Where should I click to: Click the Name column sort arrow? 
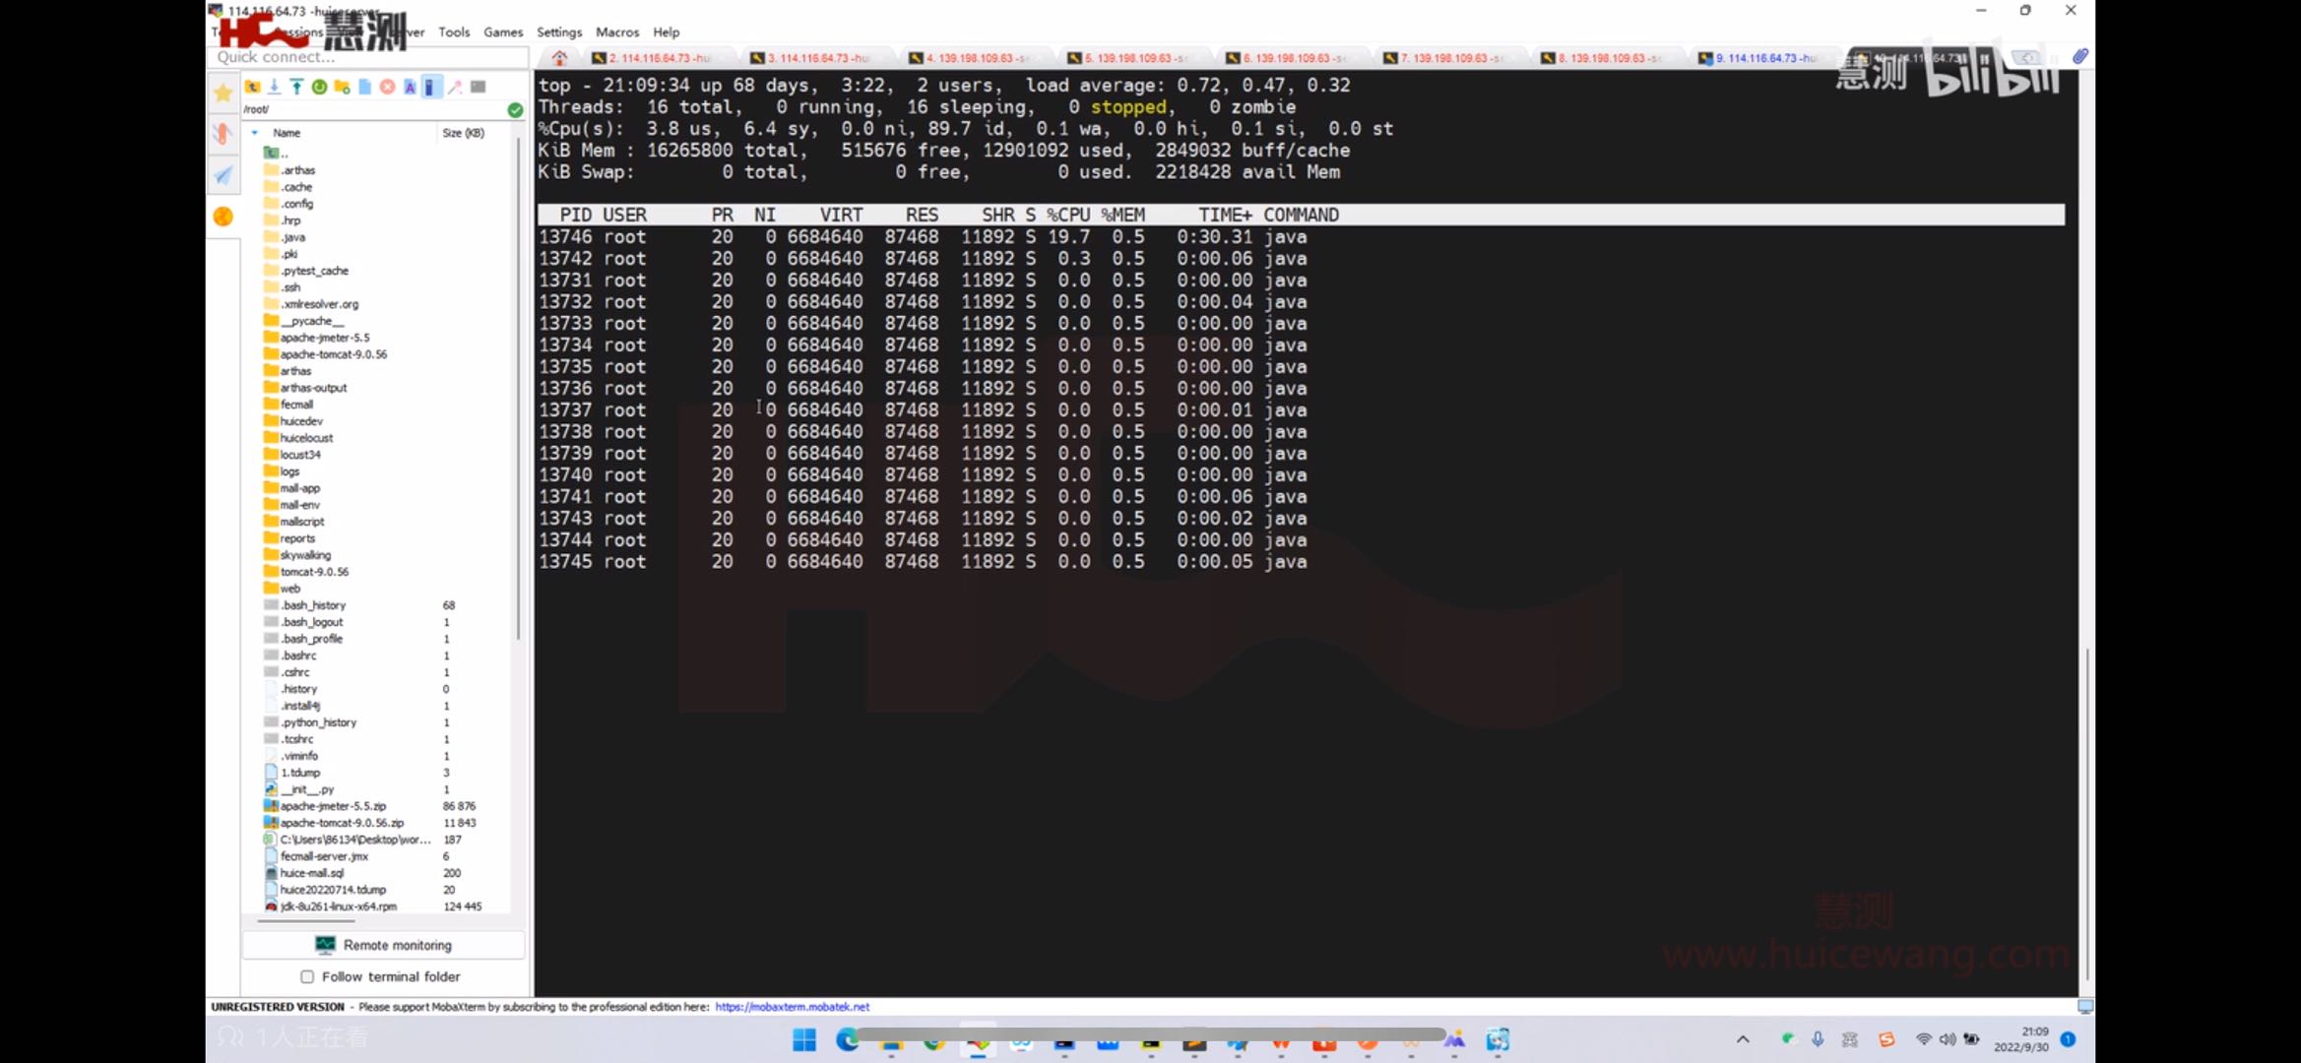[255, 133]
